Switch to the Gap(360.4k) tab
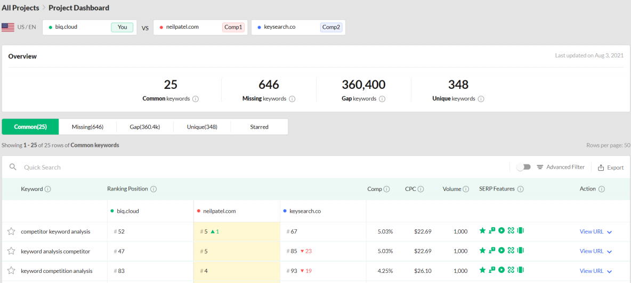This screenshot has height=283, width=631. (145, 127)
